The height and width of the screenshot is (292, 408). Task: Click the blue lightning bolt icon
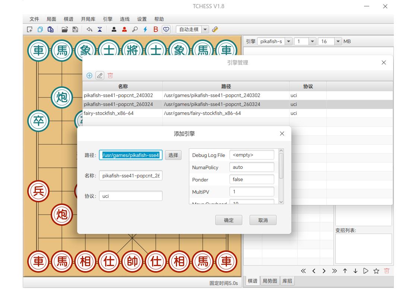(x=145, y=29)
